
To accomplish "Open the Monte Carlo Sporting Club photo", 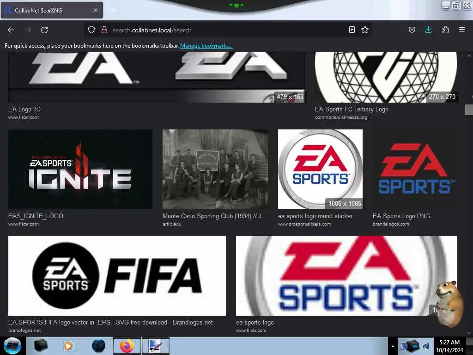I will point(215,169).
